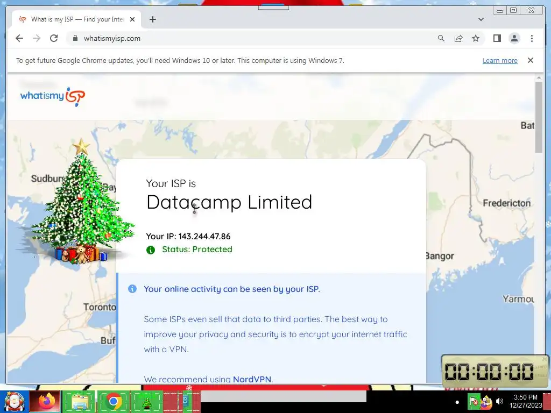
Task: Select the What is my ISP tab
Action: (76, 19)
